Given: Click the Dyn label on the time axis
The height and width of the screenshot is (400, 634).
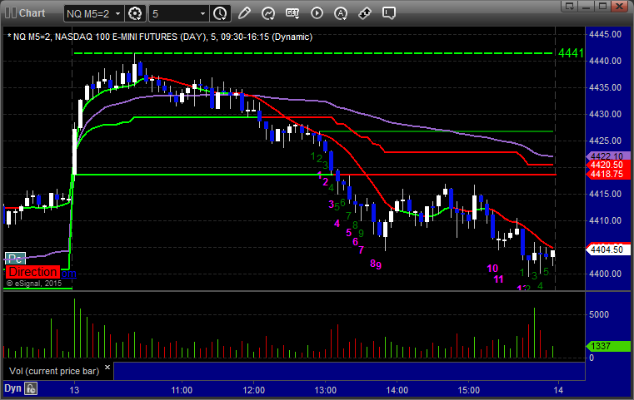Looking at the screenshot, I should 12,388.
